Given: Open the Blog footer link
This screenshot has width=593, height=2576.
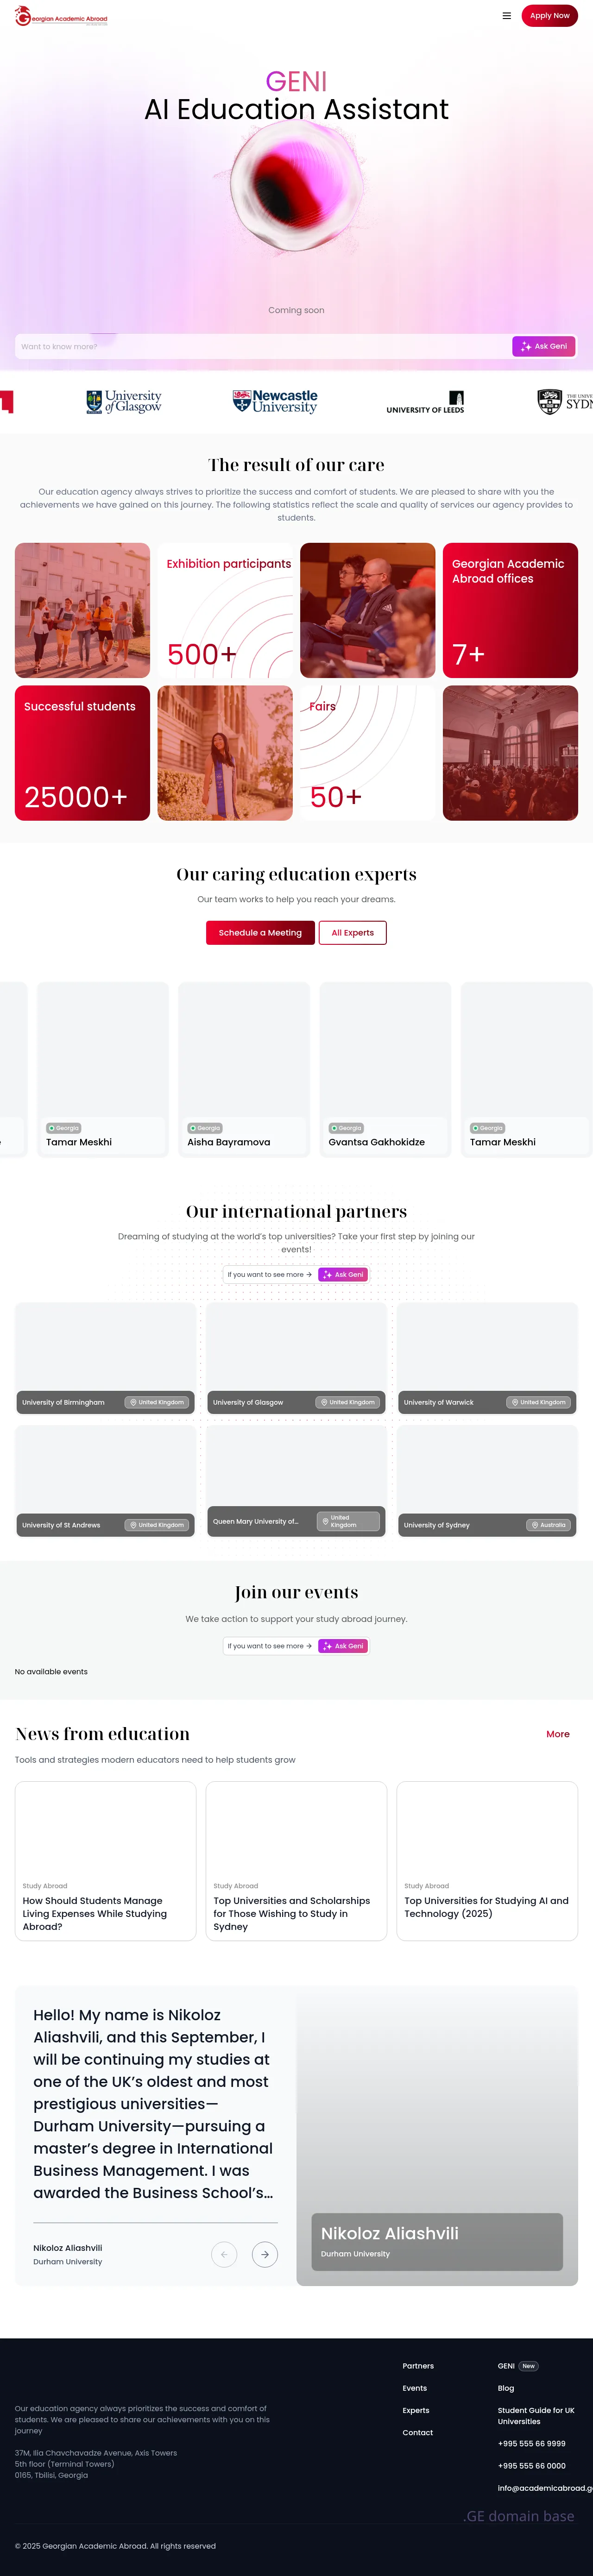Looking at the screenshot, I should [506, 2388].
